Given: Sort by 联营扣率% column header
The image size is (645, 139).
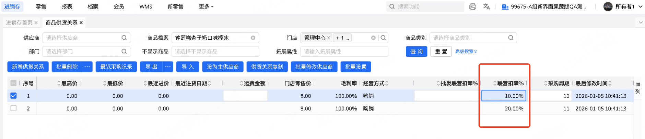Looking at the screenshot, I should pyautogui.click(x=510, y=83).
